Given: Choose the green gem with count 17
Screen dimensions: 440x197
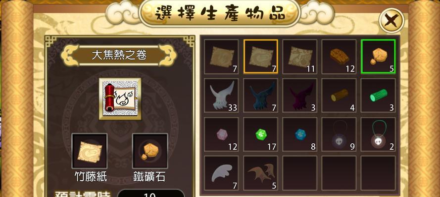Looking at the screenshot, I should [261, 134].
